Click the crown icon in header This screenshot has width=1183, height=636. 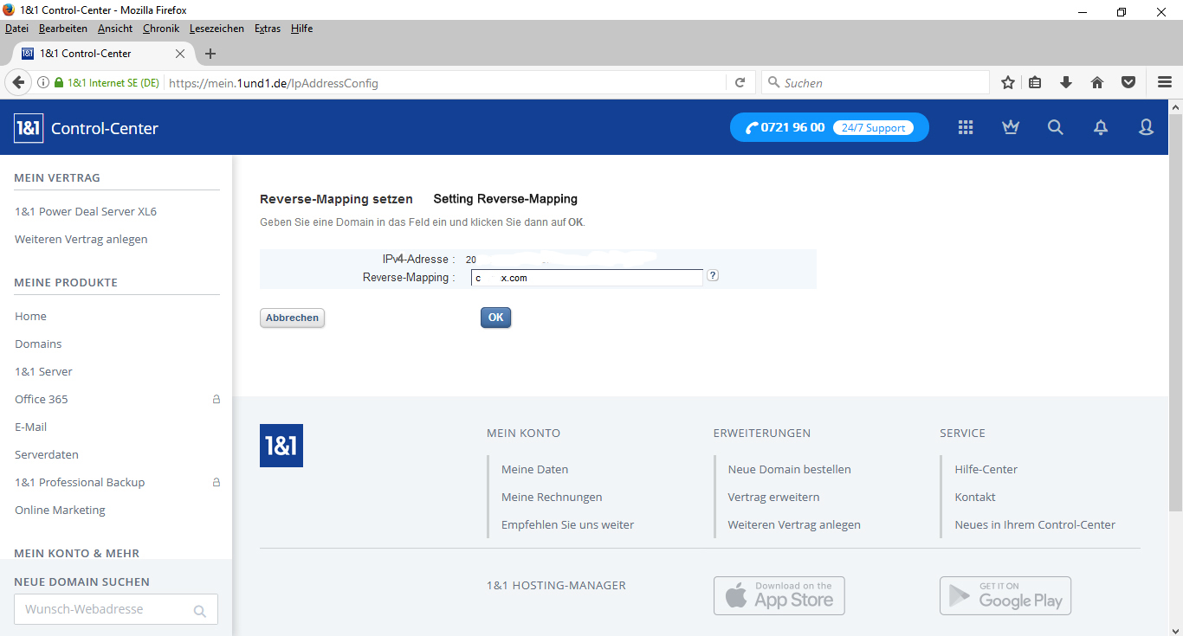[x=1011, y=128]
